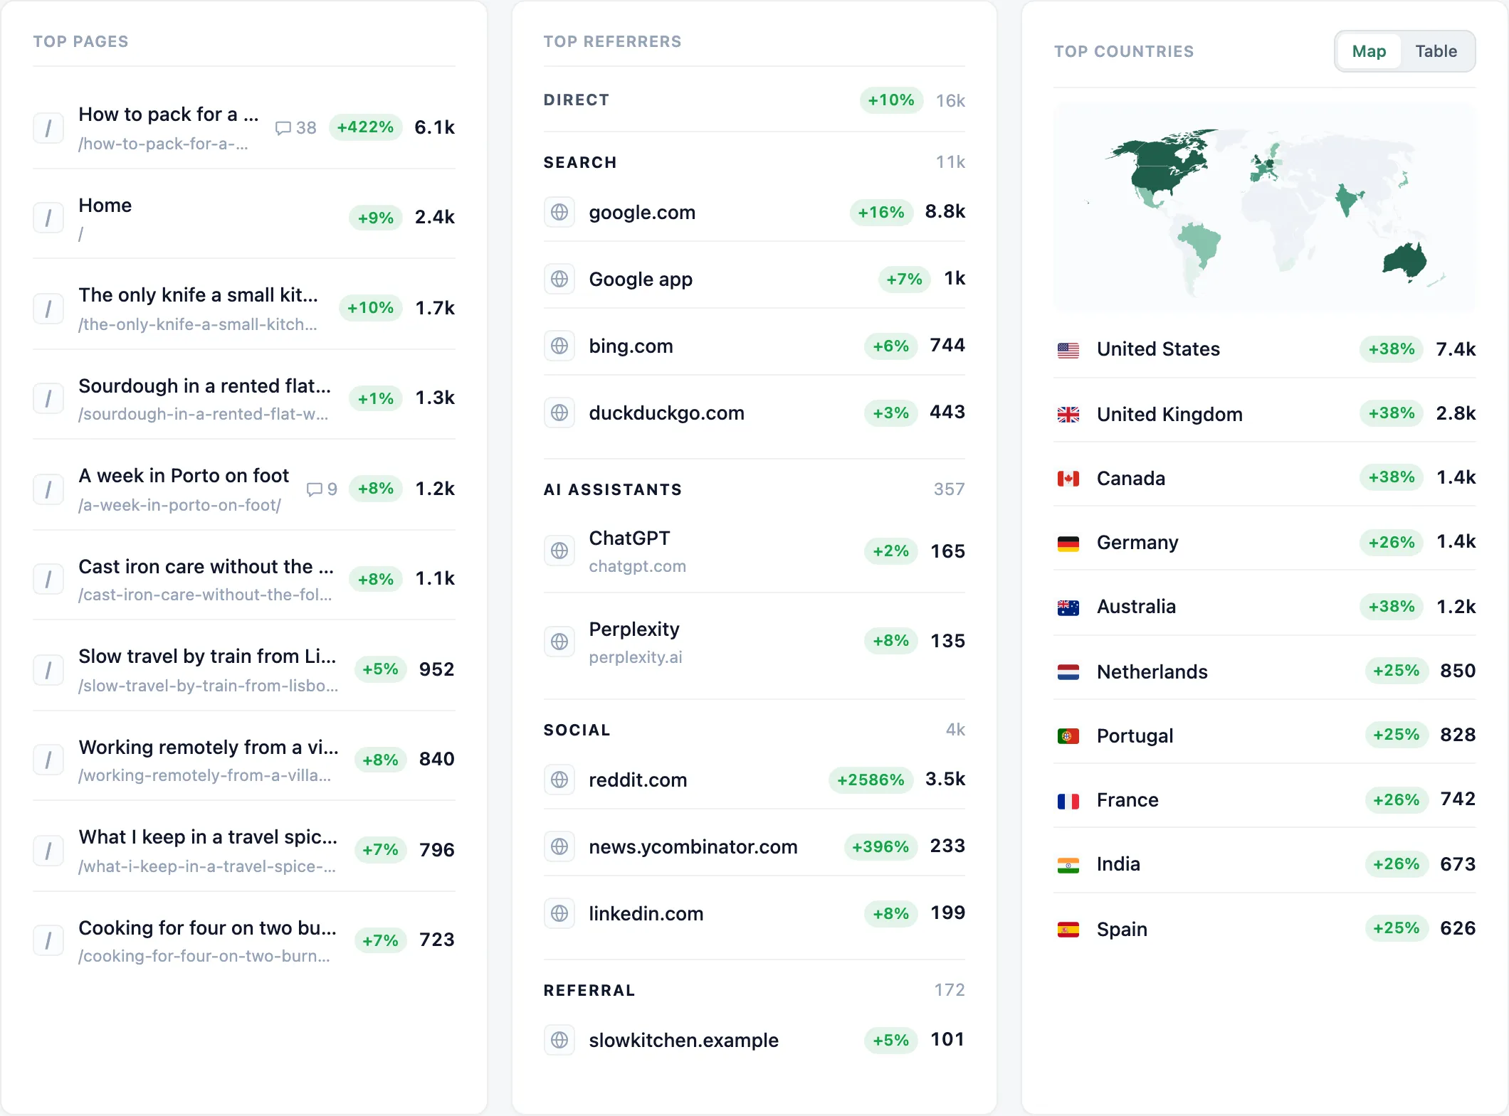Click globe icon beside reddit.com
The image size is (1509, 1116).
coord(559,780)
